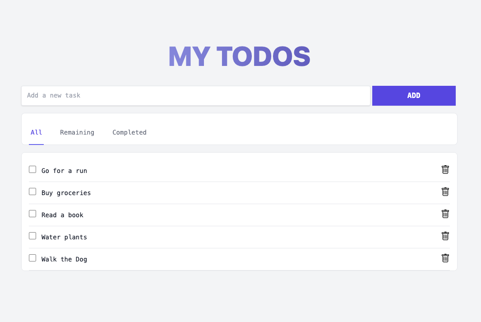Check off "Go for a run"
481x322 pixels.
pyautogui.click(x=32, y=169)
